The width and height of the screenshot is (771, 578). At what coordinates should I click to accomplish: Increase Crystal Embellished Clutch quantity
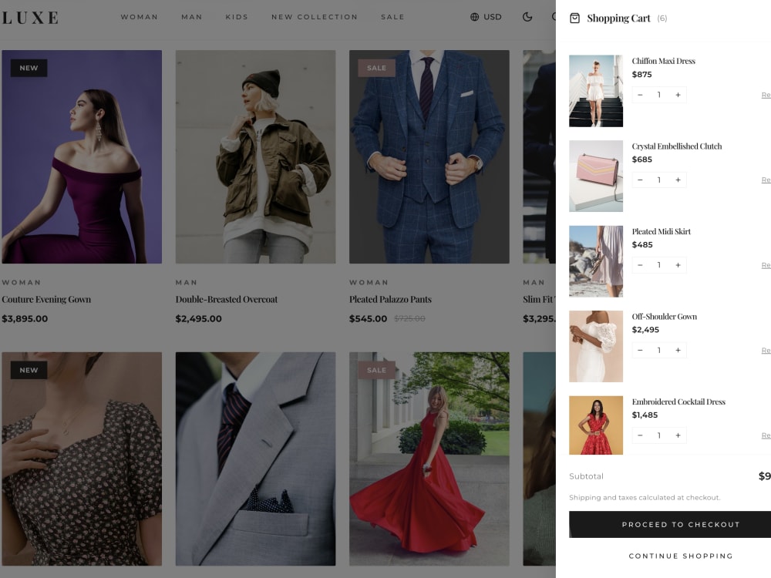coord(678,180)
